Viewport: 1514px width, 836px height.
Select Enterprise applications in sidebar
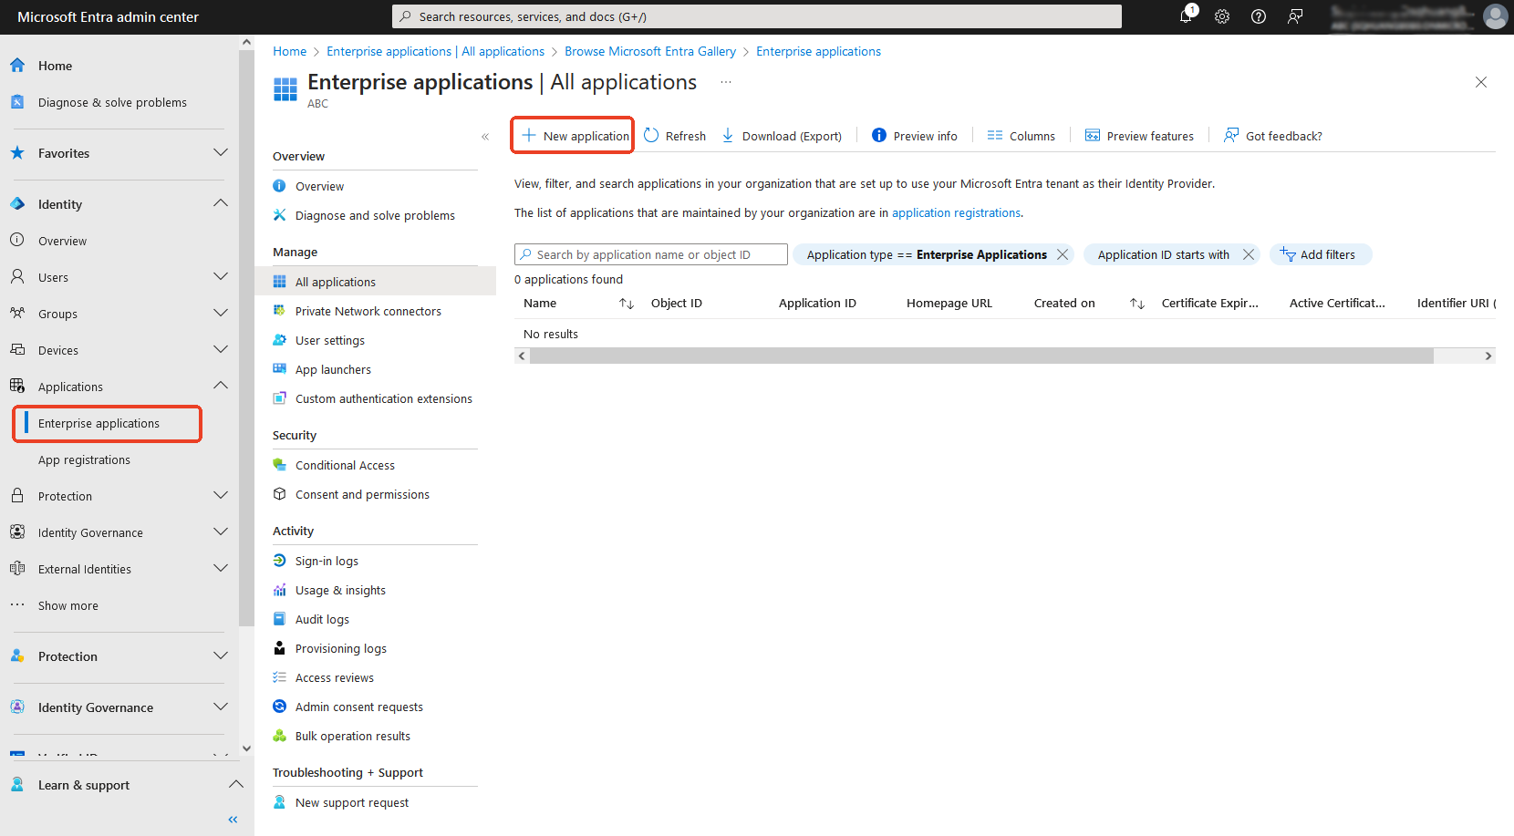tap(99, 423)
